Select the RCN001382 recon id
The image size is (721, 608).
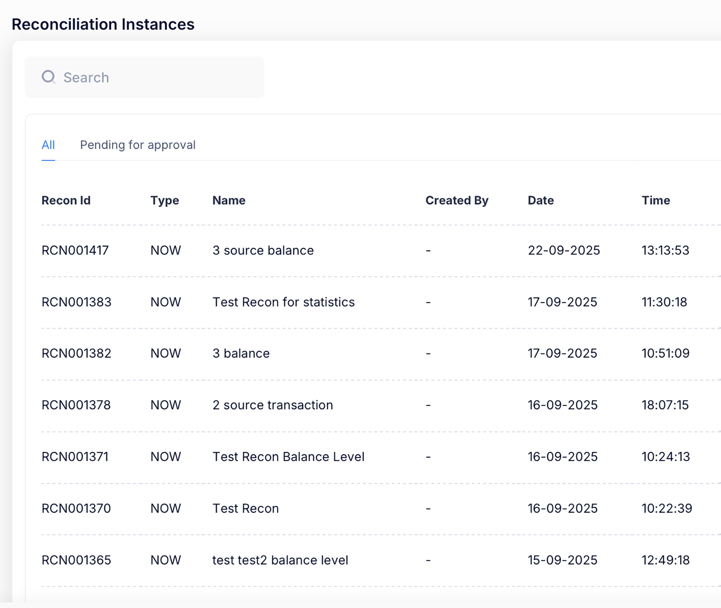[76, 353]
